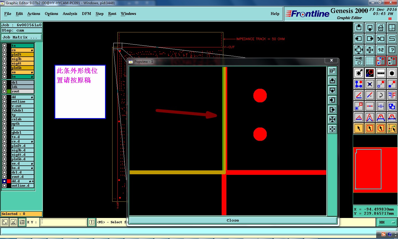Image resolution: width=398 pixels, height=239 pixels.
Task: Select the rectangle selection arrow tool
Action: pos(370,128)
